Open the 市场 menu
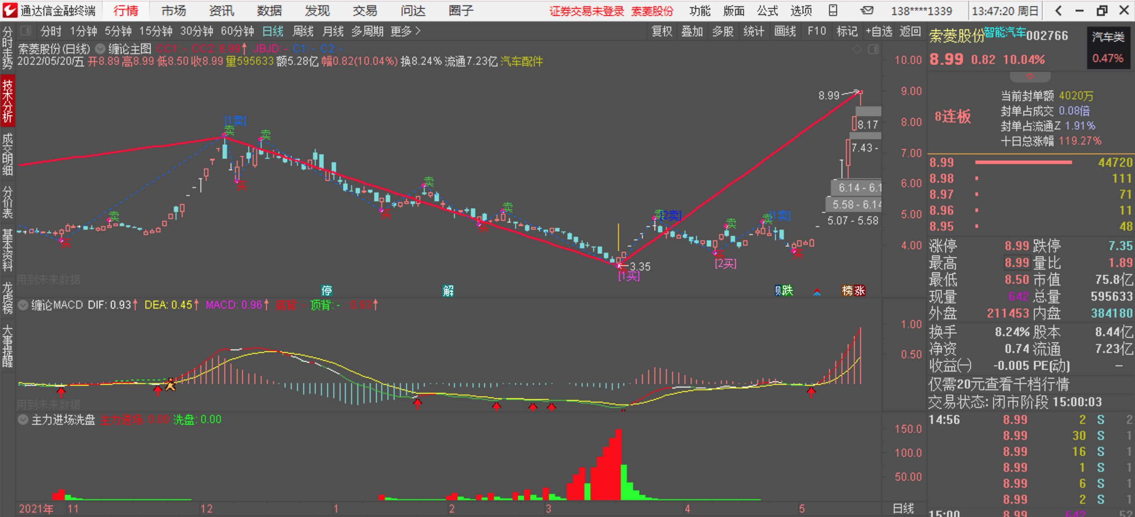This screenshot has height=517, width=1135. click(173, 11)
